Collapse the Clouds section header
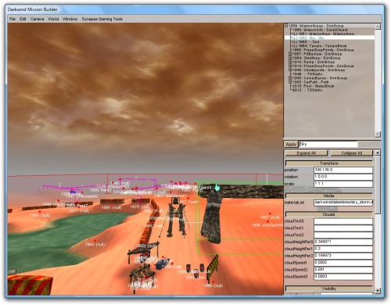 tap(329, 214)
